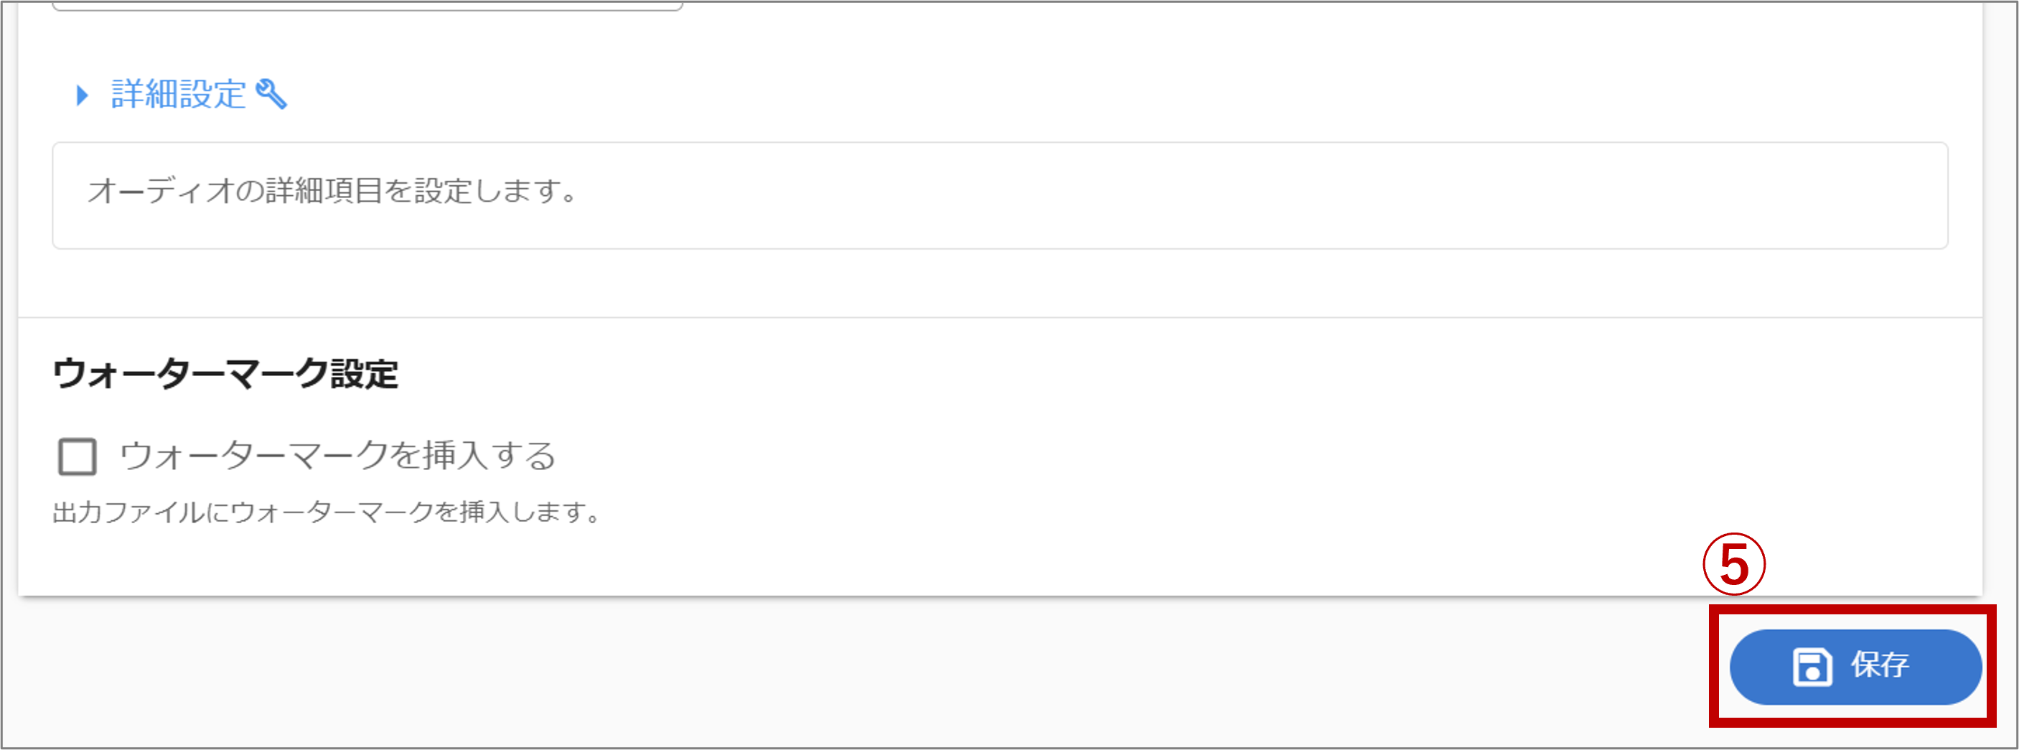Click the gray footer area beside 保存
2019x750 pixels.
[x=862, y=670]
